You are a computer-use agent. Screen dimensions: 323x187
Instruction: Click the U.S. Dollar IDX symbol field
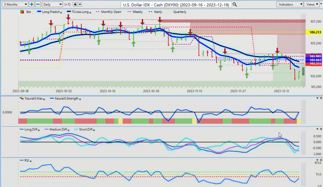[177, 4]
